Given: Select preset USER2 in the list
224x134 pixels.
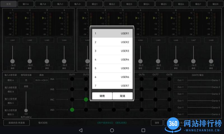Looking at the screenshot, I should (x=112, y=42).
